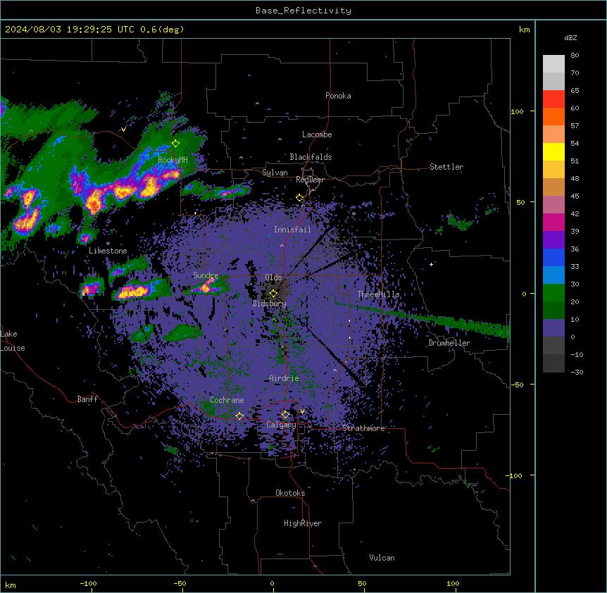Click the 80 dBZ value in the legend

575,56
